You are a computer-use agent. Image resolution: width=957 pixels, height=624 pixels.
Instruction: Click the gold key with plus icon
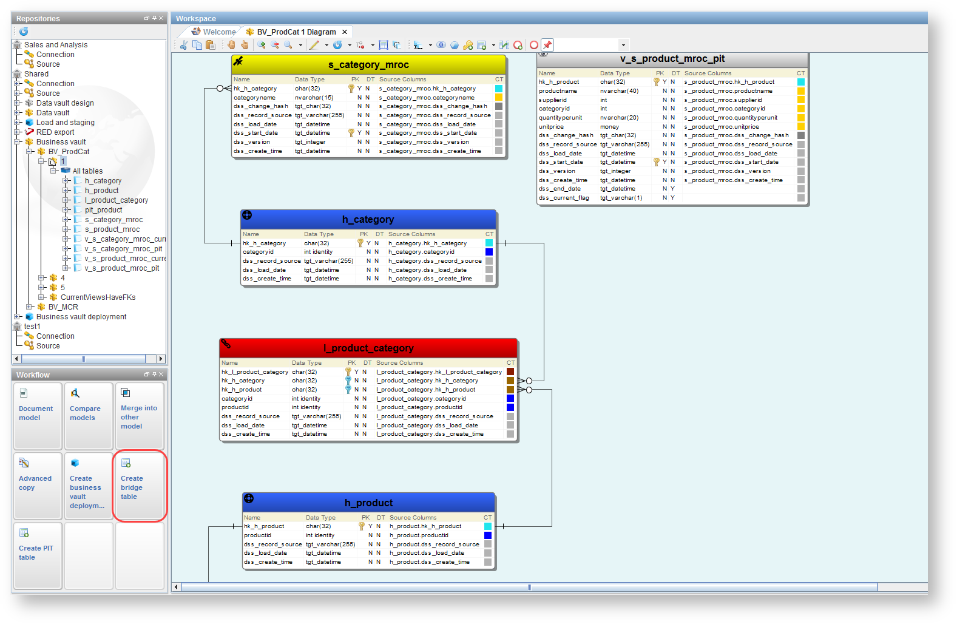(468, 45)
